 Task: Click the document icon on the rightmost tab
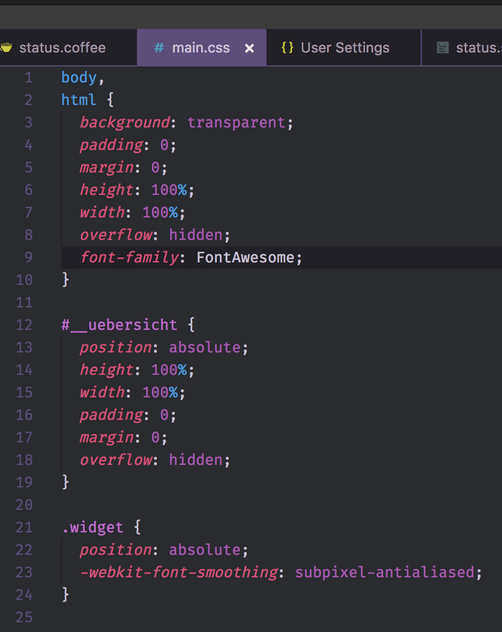[x=443, y=48]
